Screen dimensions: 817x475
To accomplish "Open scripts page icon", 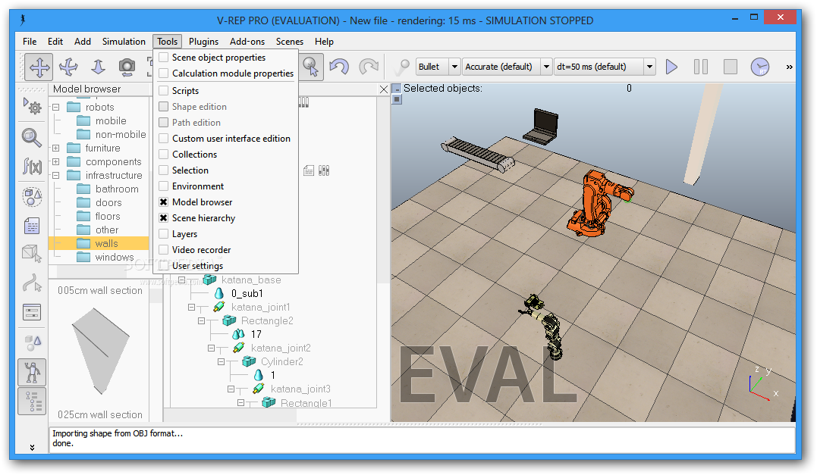I will point(32,226).
